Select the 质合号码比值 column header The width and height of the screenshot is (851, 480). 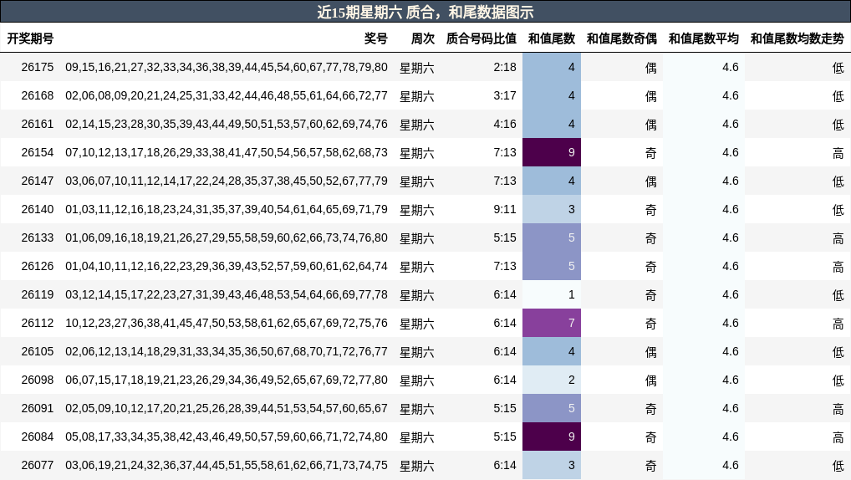click(482, 38)
